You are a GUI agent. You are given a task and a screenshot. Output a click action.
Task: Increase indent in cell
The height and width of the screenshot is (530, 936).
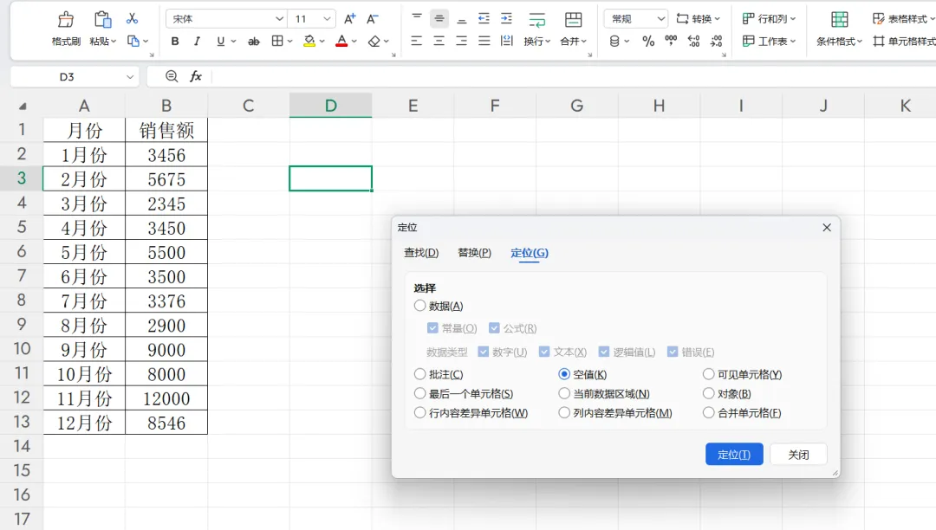[x=506, y=18]
